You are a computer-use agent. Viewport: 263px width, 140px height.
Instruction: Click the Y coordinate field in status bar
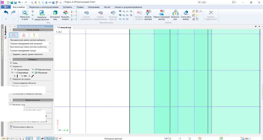click(x=184, y=138)
